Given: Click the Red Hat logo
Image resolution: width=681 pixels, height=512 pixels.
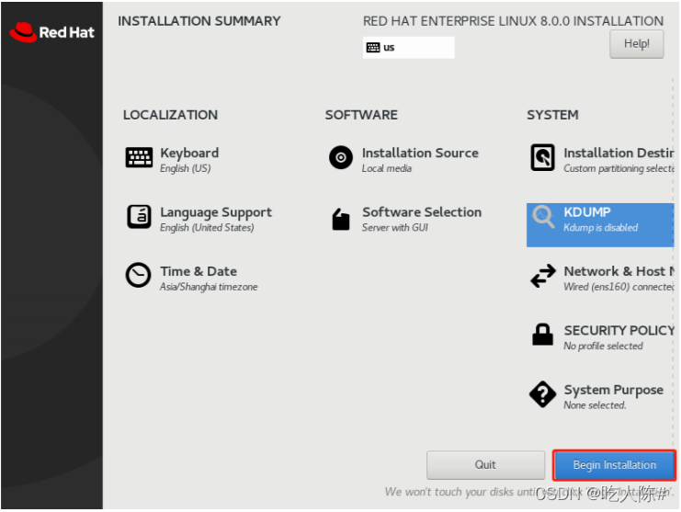Looking at the screenshot, I should (x=51, y=32).
